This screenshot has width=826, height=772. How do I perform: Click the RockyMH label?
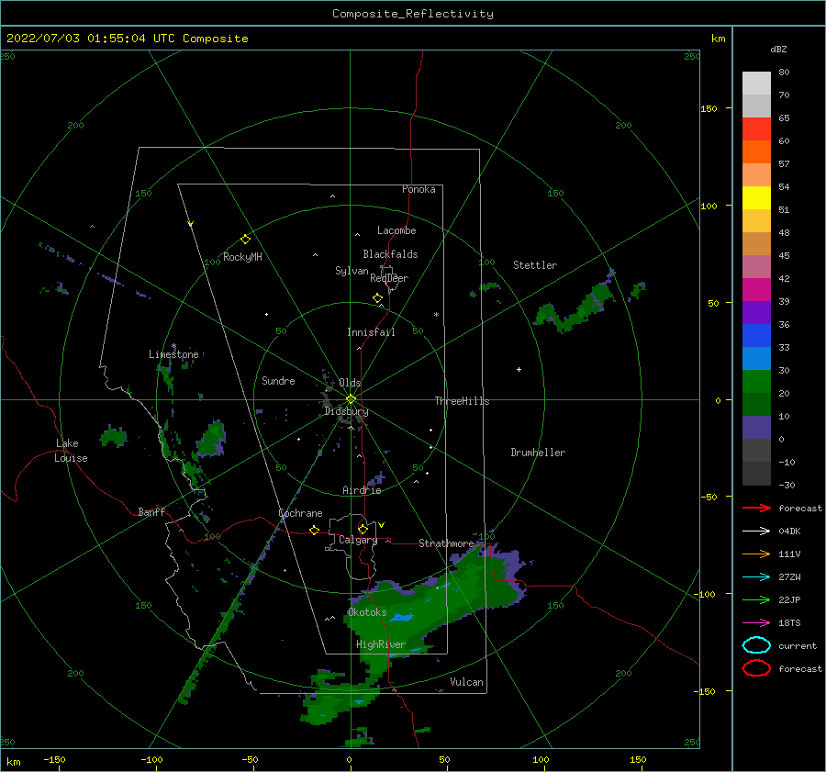click(x=242, y=257)
